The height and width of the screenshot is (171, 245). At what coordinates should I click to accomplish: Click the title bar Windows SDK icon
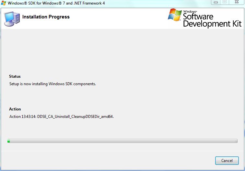point(4,3)
